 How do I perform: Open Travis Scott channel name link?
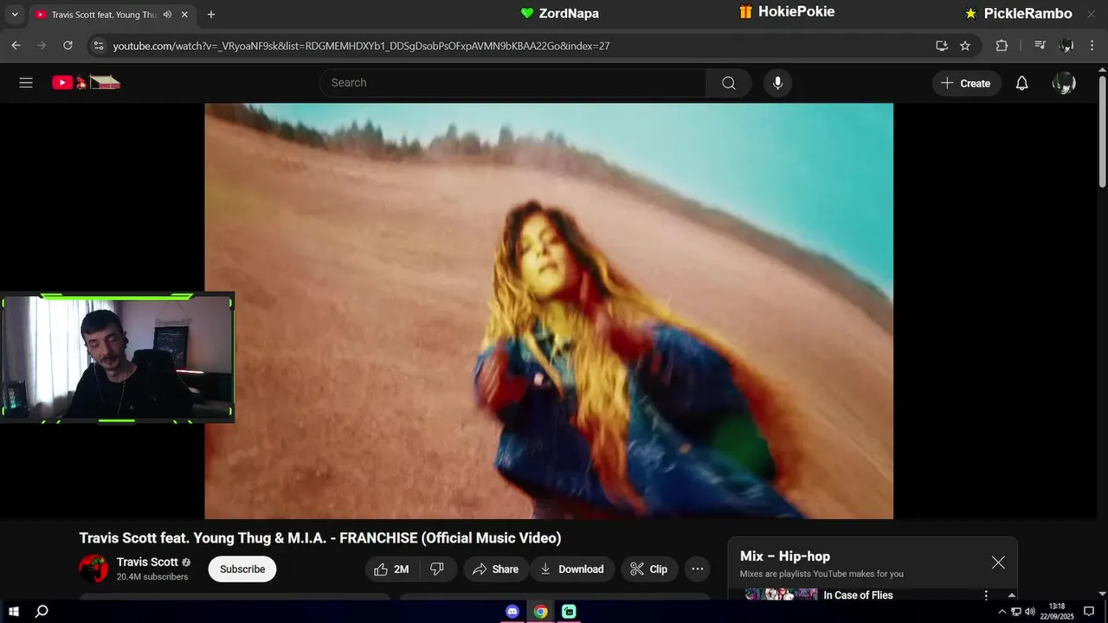147,562
